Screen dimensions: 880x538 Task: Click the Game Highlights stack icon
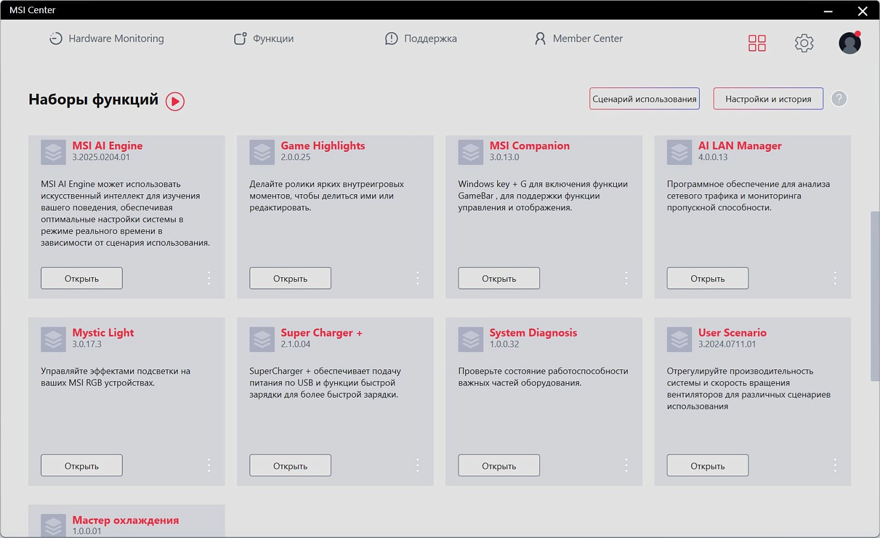(x=262, y=152)
